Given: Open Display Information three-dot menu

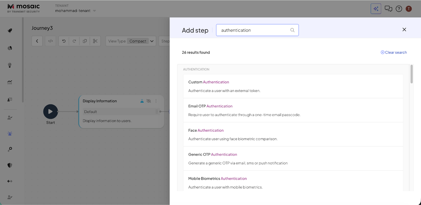Looking at the screenshot, I should click(x=156, y=101).
